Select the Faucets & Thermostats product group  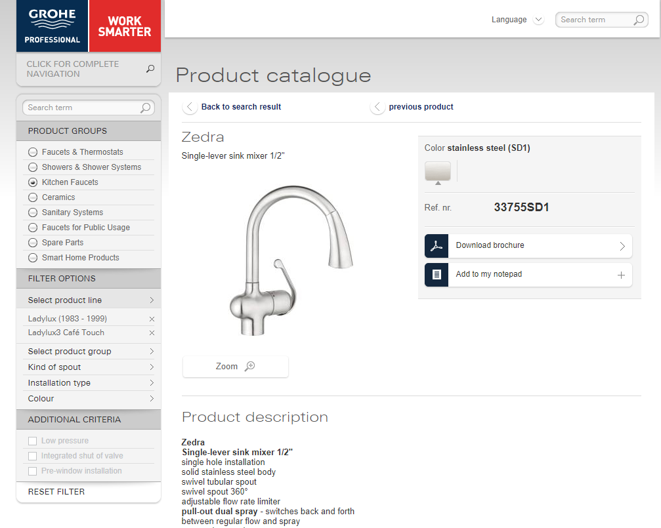click(x=33, y=152)
